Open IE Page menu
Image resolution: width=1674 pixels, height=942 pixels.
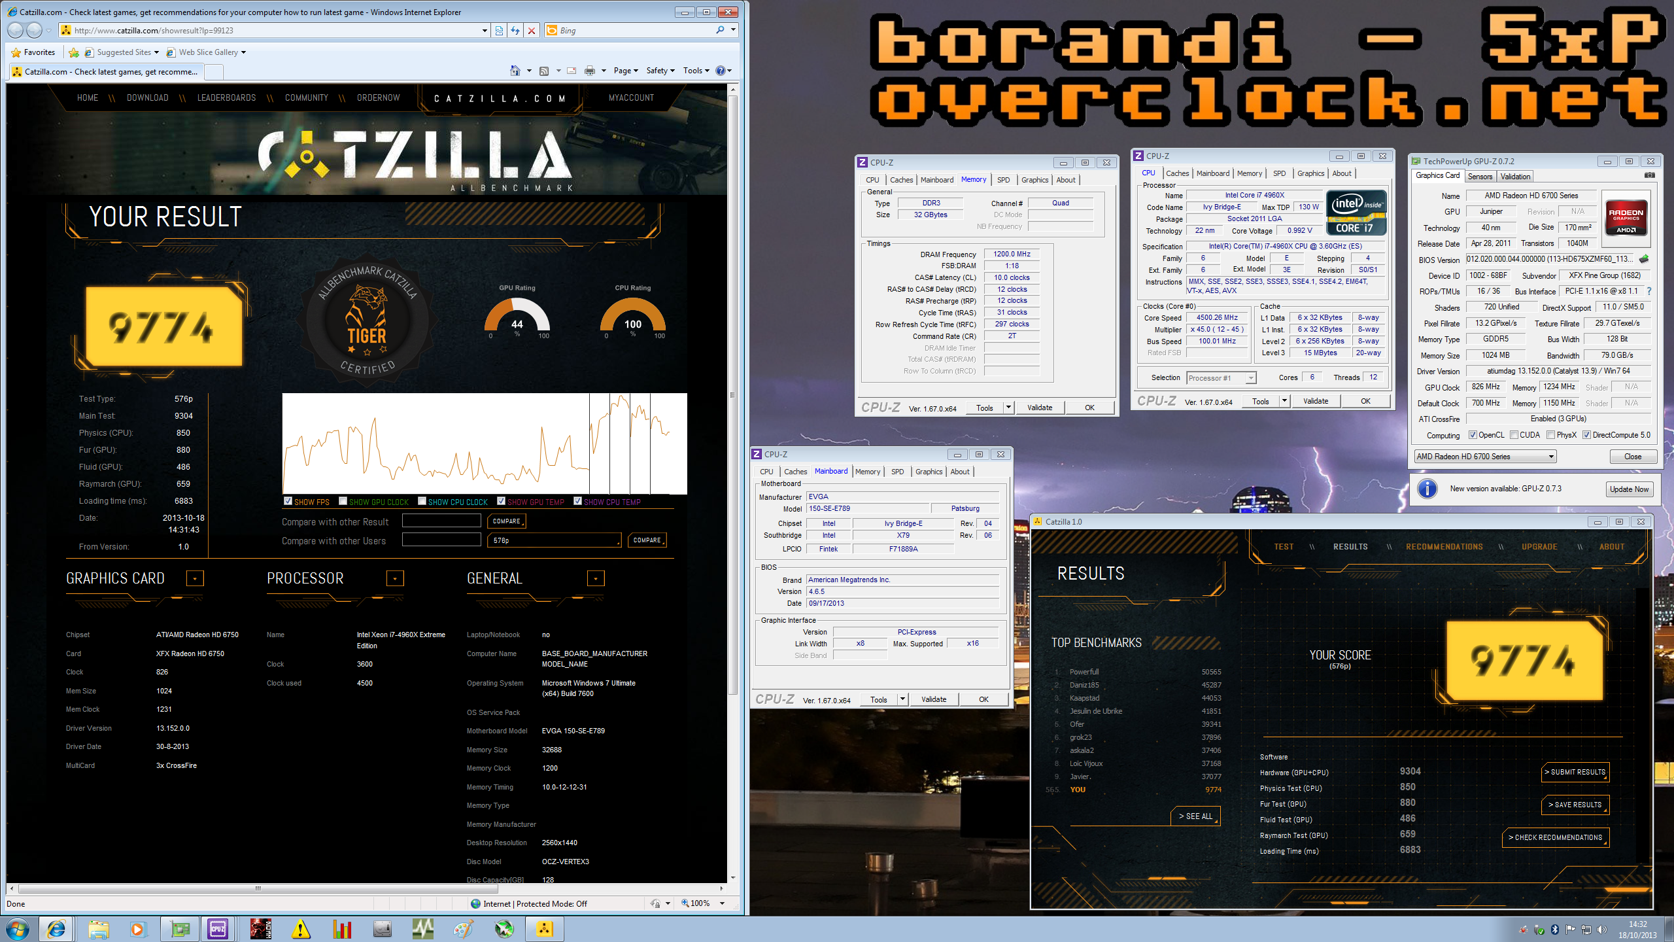tap(626, 71)
